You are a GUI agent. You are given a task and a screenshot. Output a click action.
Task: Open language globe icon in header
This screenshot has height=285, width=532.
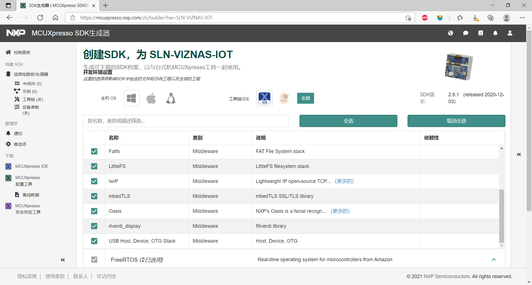pos(451,33)
